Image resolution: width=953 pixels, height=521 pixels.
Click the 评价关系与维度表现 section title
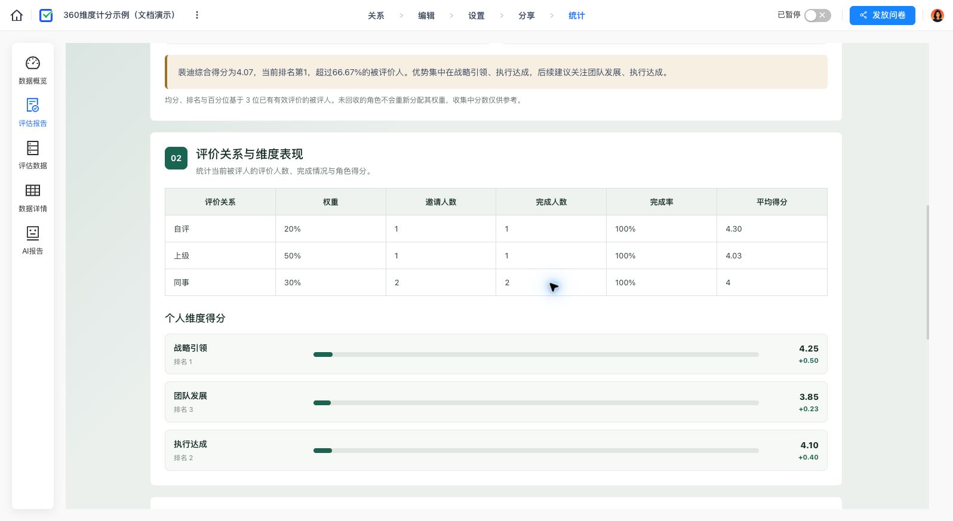point(250,154)
